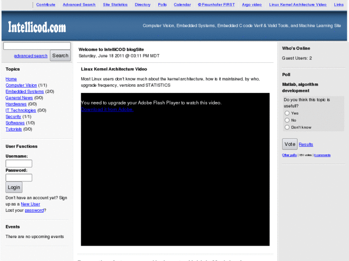The height and width of the screenshot is (261, 349).
Task: Click the Matlab, algorithm development poll title
Action: pos(300,88)
